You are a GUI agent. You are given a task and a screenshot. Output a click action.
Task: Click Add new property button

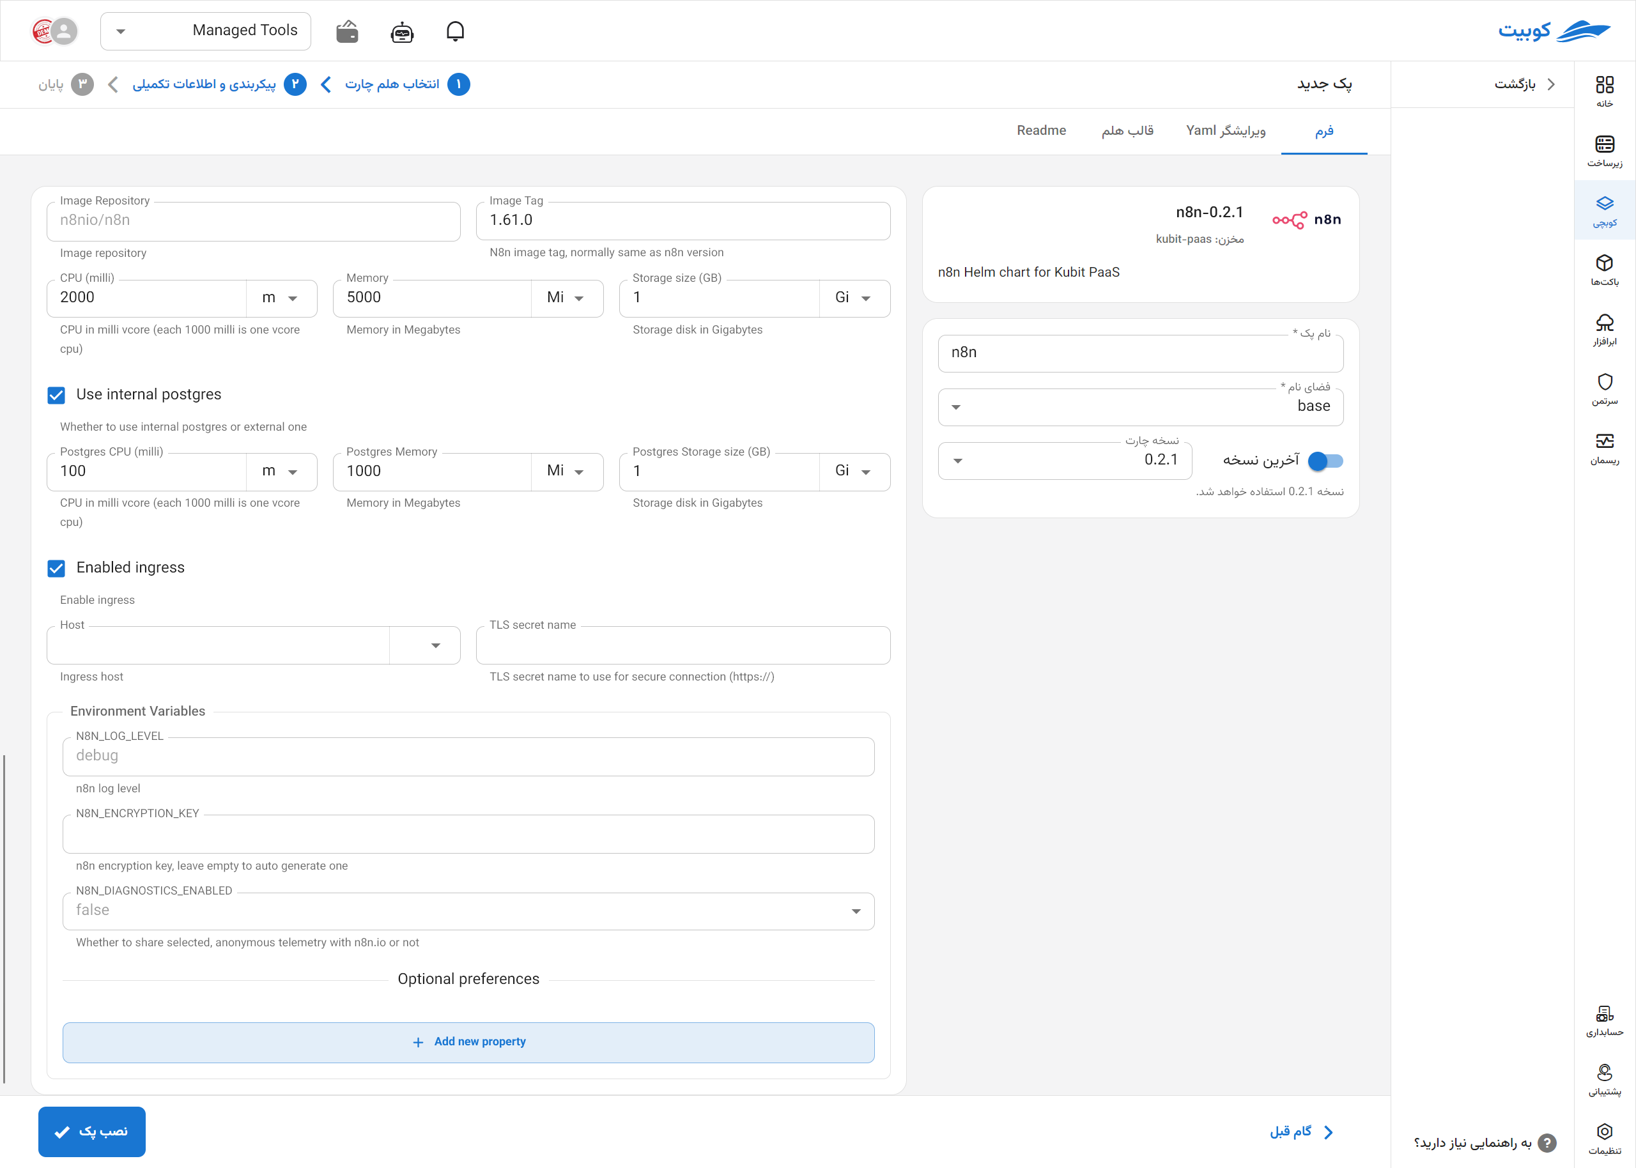point(468,1042)
